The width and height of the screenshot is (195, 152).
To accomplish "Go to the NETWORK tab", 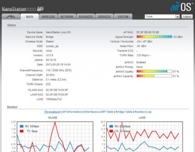I will tap(67, 17).
